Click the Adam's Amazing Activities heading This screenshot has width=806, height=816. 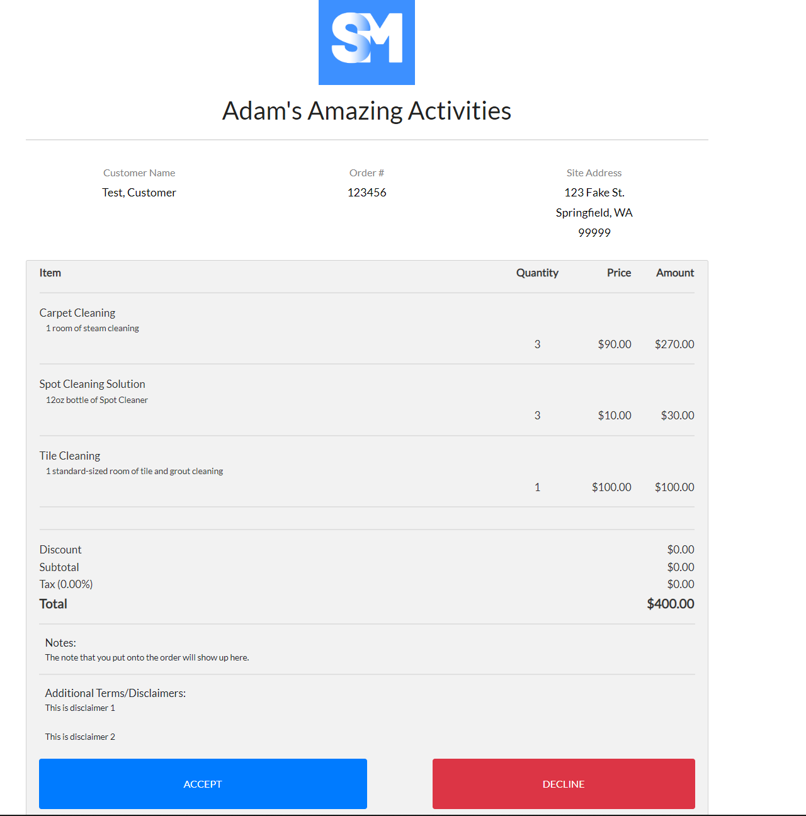click(x=366, y=111)
